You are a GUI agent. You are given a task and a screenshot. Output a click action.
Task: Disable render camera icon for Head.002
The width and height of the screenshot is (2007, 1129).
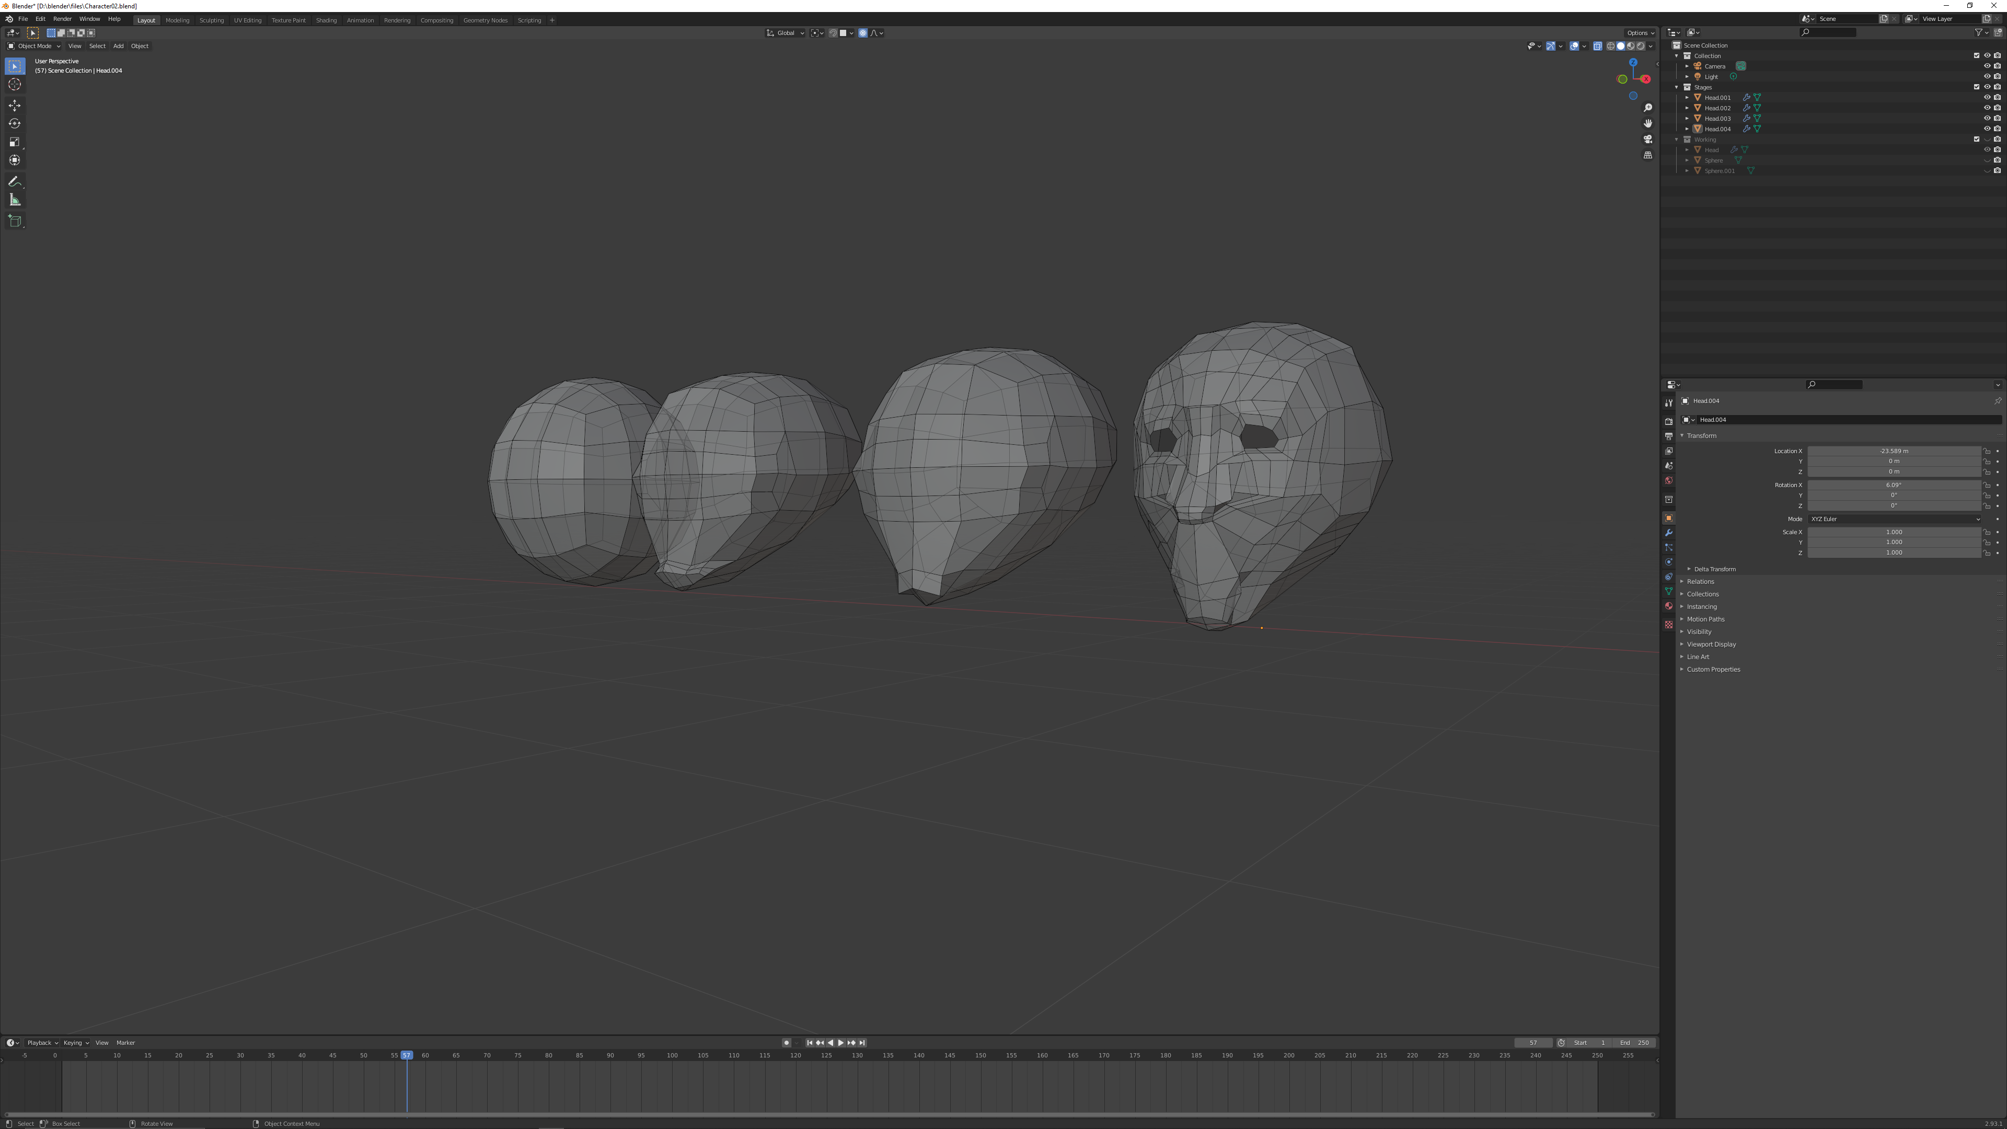pyautogui.click(x=1998, y=108)
